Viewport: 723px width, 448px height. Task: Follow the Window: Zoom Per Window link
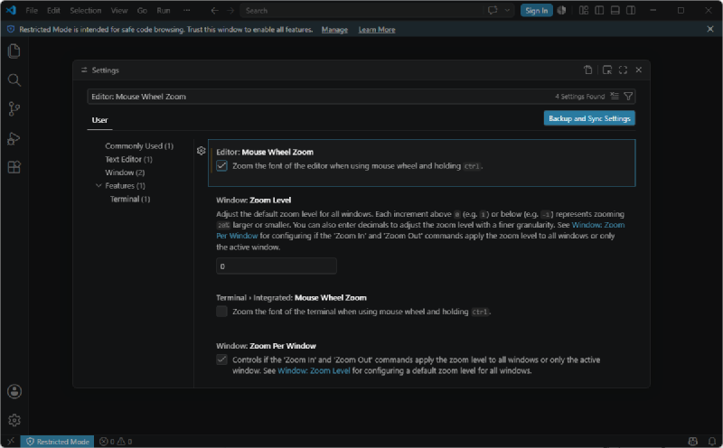(x=598, y=225)
